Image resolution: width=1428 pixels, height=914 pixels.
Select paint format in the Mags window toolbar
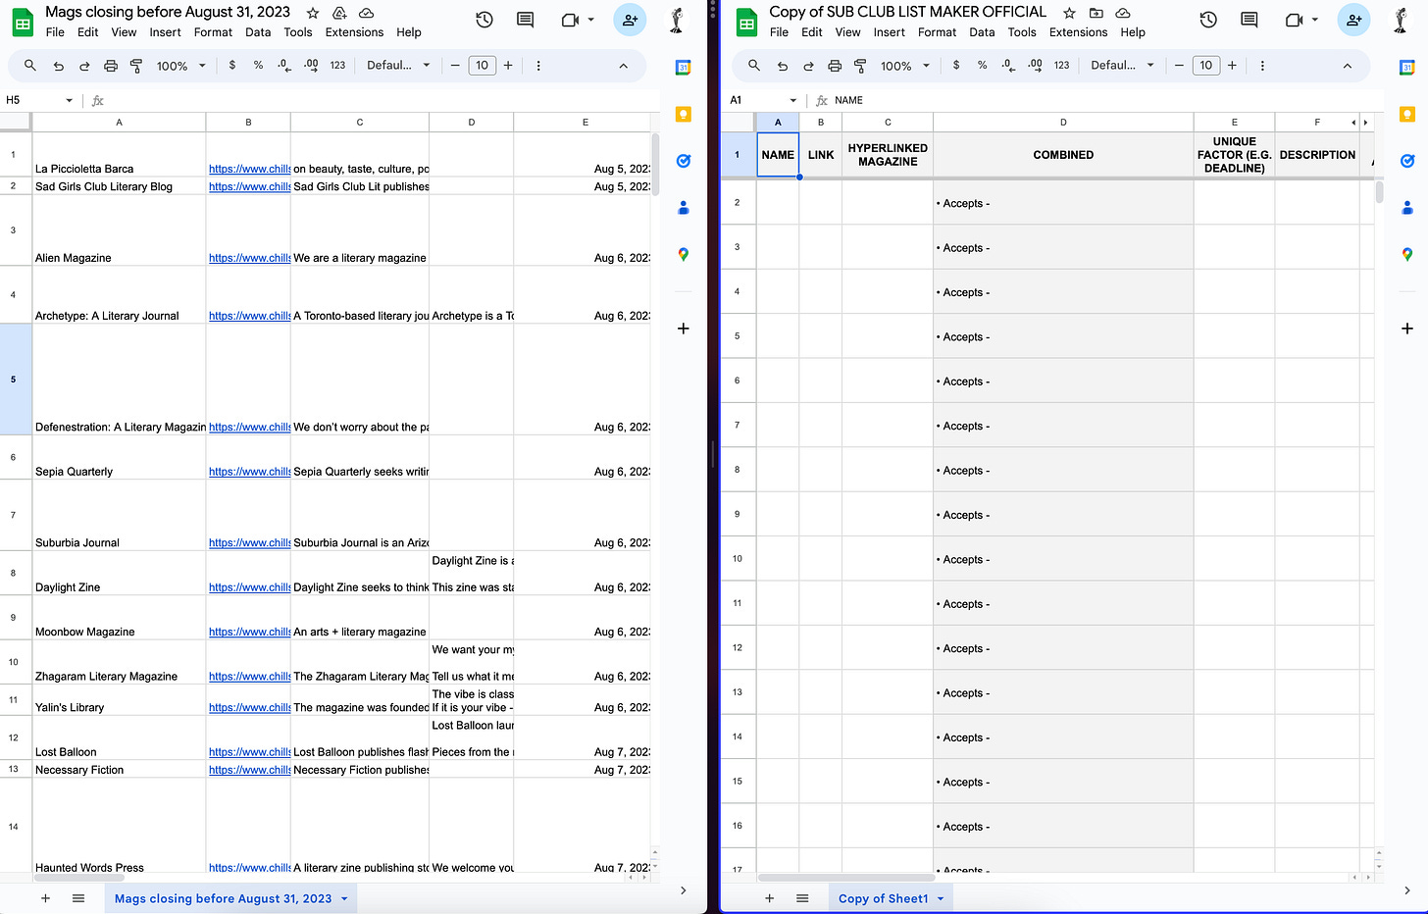136,66
